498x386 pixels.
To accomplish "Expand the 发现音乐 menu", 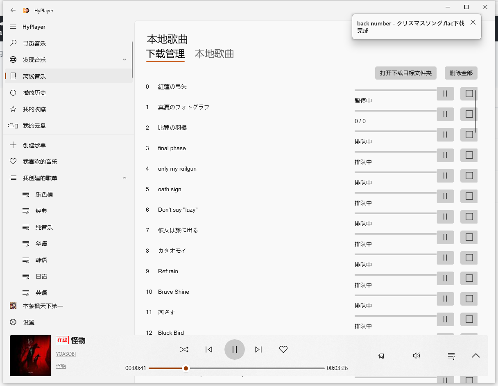I will [x=124, y=59].
